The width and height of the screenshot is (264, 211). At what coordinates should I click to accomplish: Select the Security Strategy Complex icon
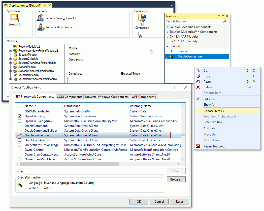pyautogui.click(x=40, y=18)
